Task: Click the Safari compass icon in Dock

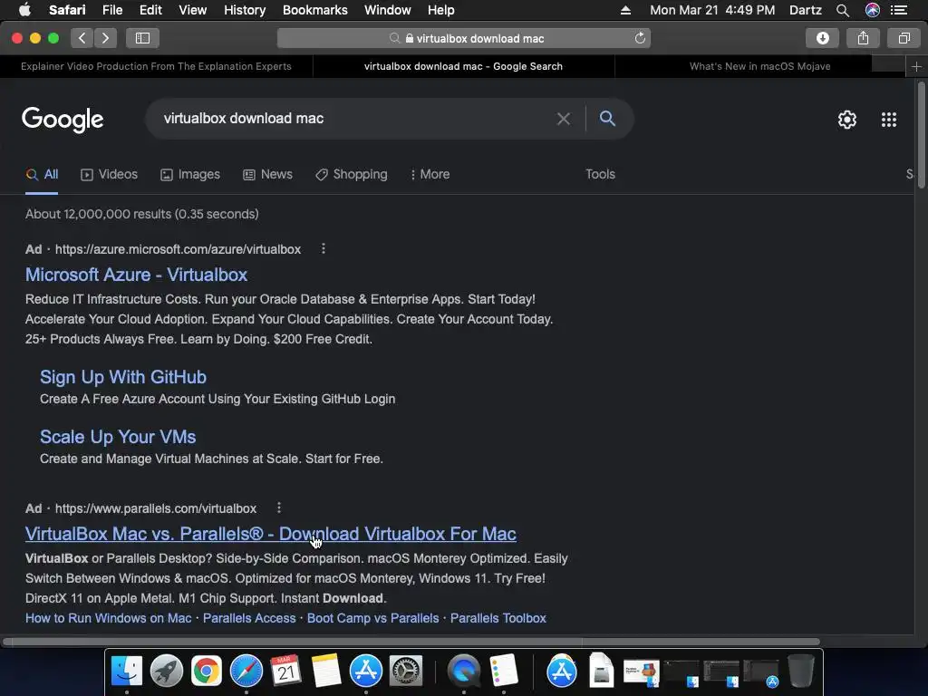Action: coord(246,672)
